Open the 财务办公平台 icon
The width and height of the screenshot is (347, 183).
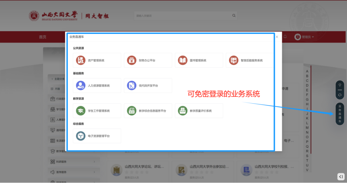click(132, 60)
